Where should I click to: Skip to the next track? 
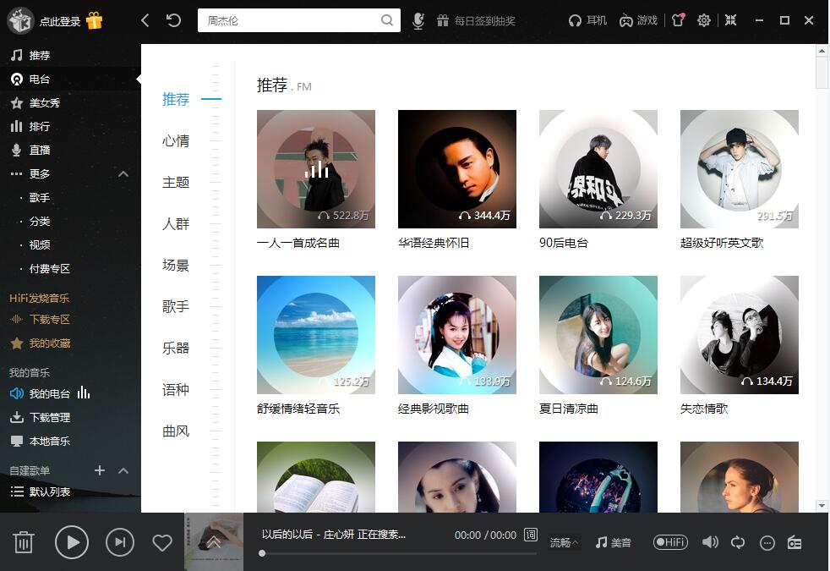pyautogui.click(x=120, y=542)
